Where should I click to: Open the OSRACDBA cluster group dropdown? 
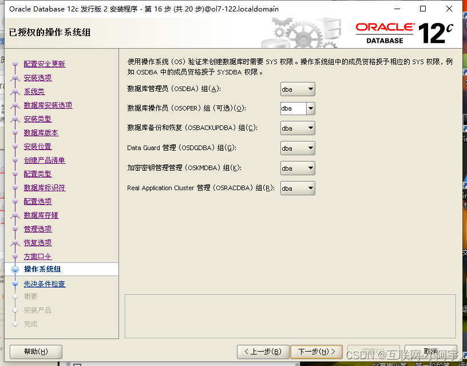coord(298,188)
